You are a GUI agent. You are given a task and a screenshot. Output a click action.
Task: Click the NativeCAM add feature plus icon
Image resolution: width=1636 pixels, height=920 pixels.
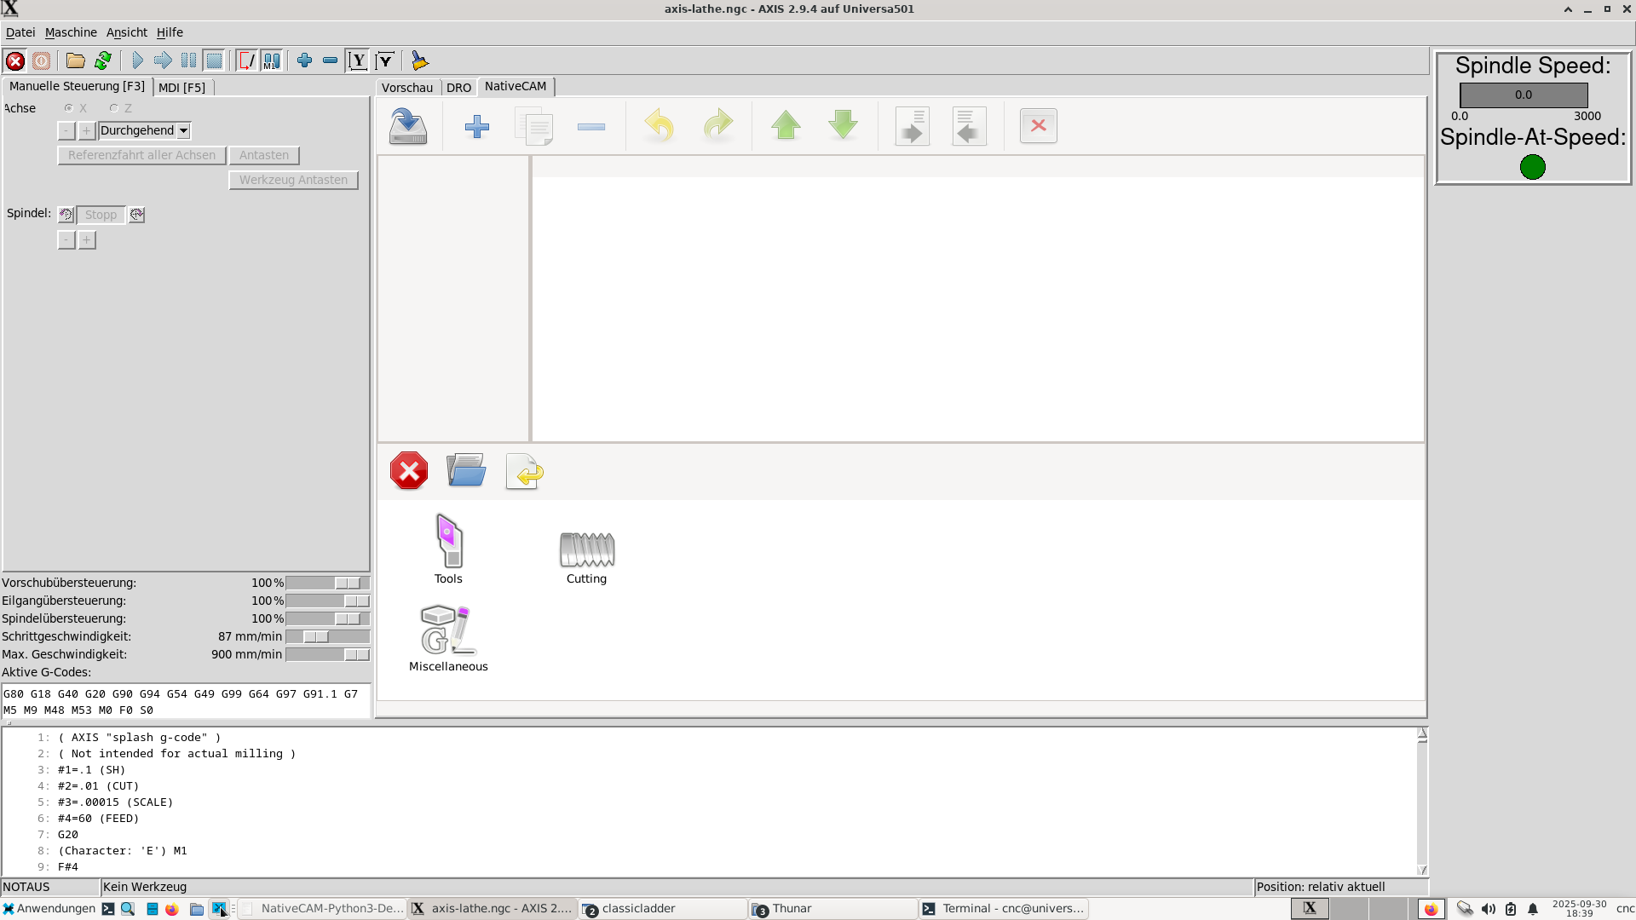[x=476, y=127]
